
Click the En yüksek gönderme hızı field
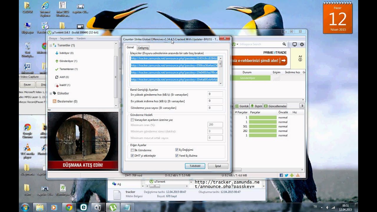click(215, 94)
